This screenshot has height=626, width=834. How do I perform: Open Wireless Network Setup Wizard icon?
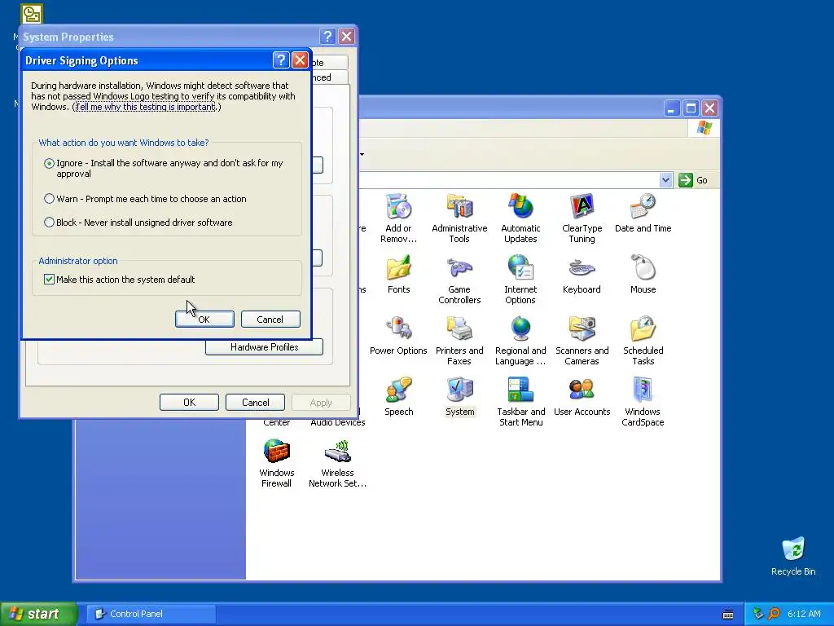337,452
